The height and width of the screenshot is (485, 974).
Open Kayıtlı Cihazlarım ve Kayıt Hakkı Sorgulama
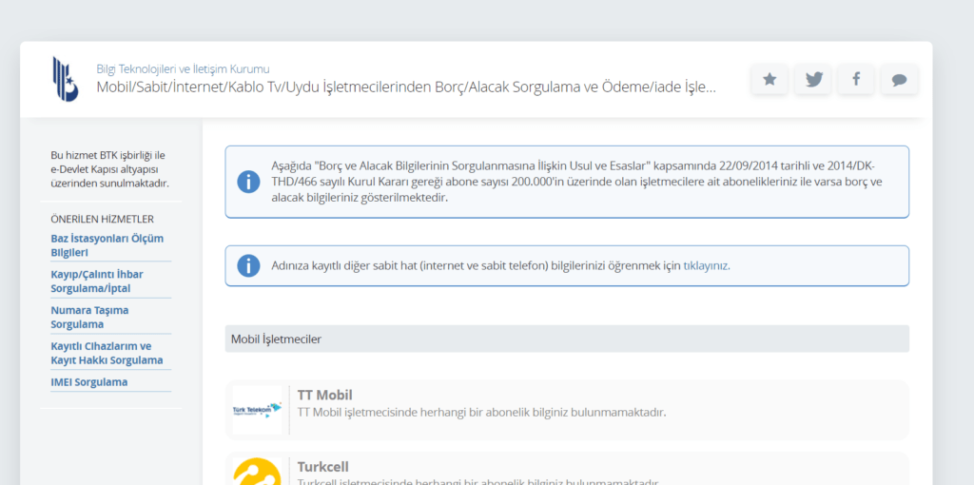click(107, 354)
